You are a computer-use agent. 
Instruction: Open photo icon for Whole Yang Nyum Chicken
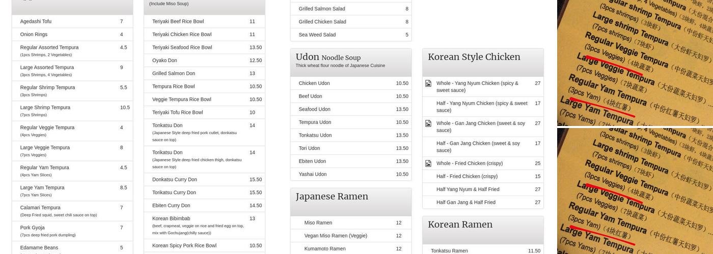pos(428,83)
